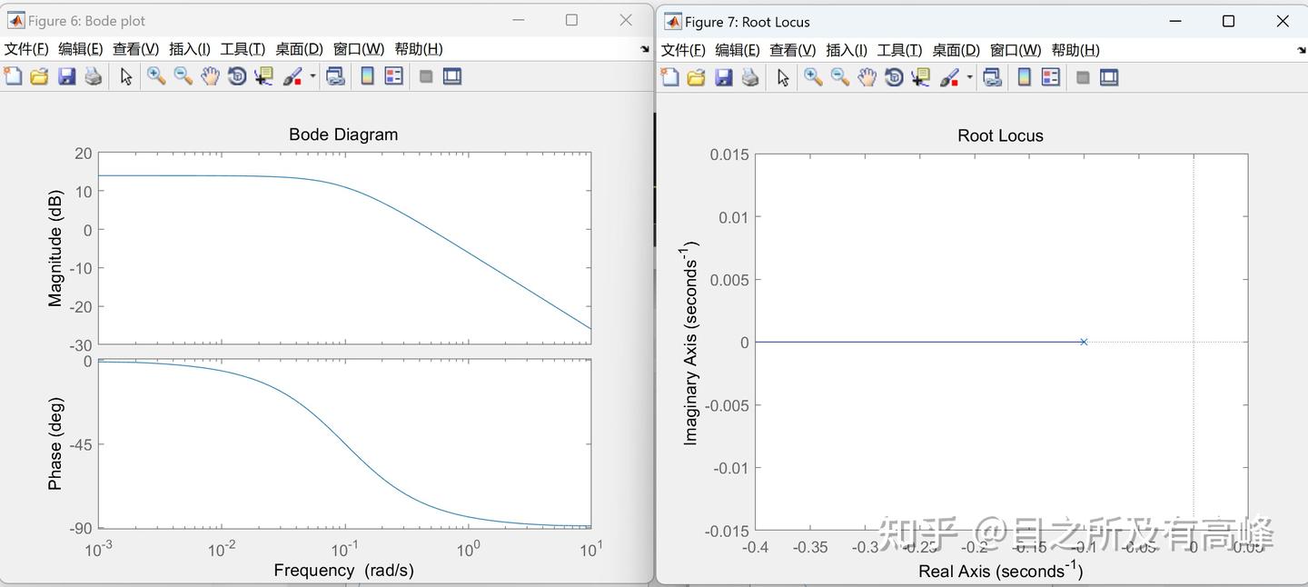Insert a colorbar into the Root Locus plot
Image resolution: width=1308 pixels, height=587 pixels.
click(1024, 76)
